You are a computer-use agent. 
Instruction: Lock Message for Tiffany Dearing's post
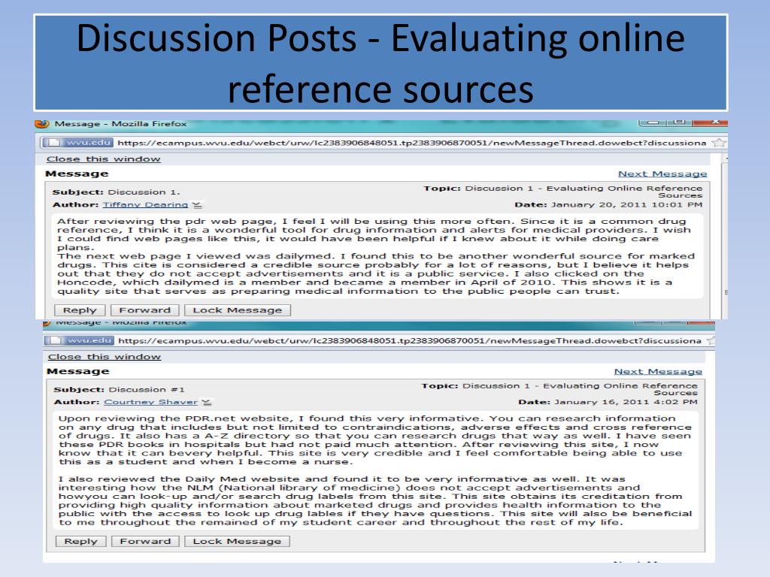coord(238,310)
